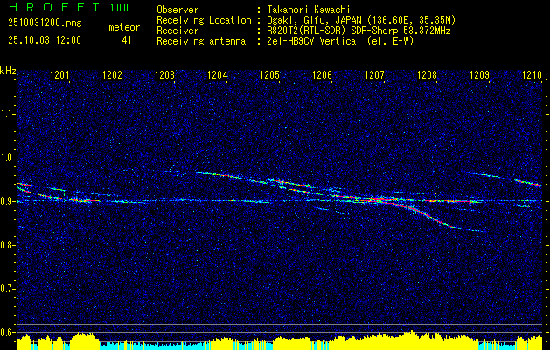The height and width of the screenshot is (350, 550).
Task: Click the kHz axis unit label
Action: pyautogui.click(x=8, y=71)
